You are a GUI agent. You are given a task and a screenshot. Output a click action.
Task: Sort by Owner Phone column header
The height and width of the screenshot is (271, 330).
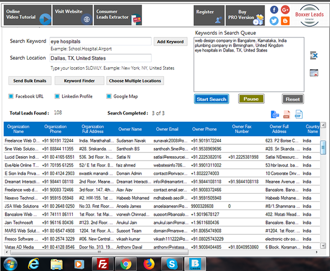[x=204, y=129]
